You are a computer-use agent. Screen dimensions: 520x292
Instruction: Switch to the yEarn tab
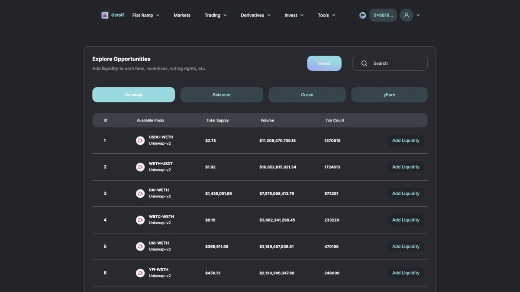[x=389, y=95]
